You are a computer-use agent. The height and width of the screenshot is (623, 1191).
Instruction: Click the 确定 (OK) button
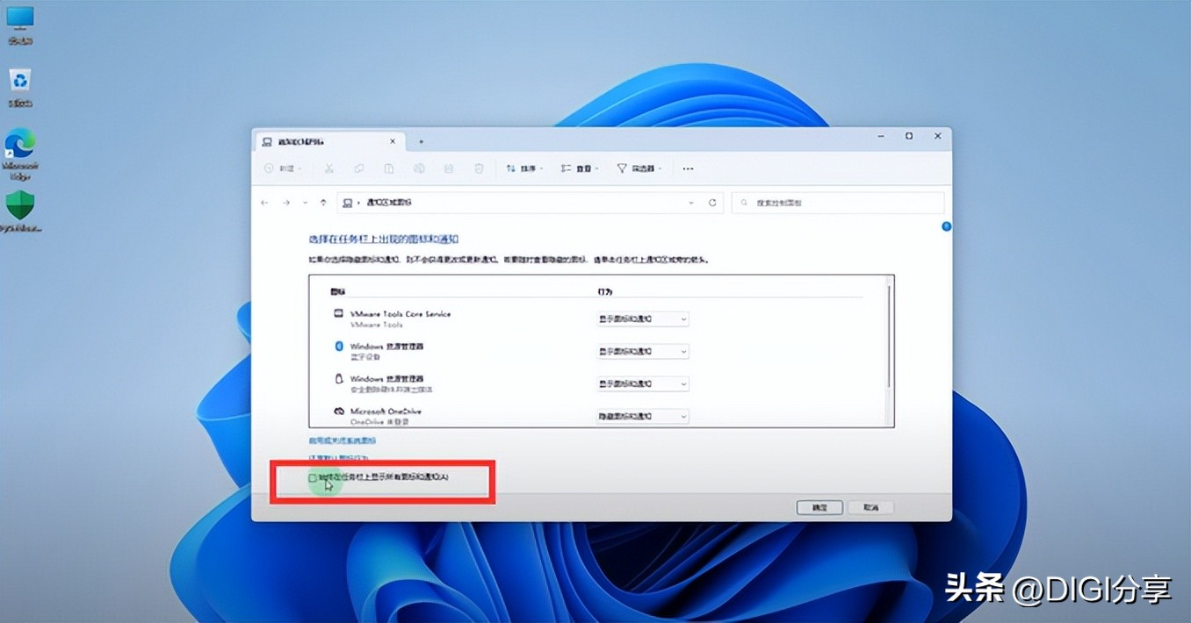819,507
